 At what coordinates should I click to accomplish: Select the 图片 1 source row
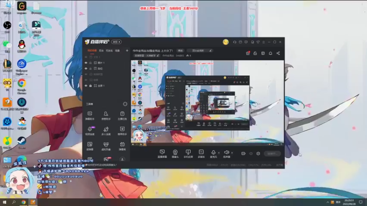106,63
